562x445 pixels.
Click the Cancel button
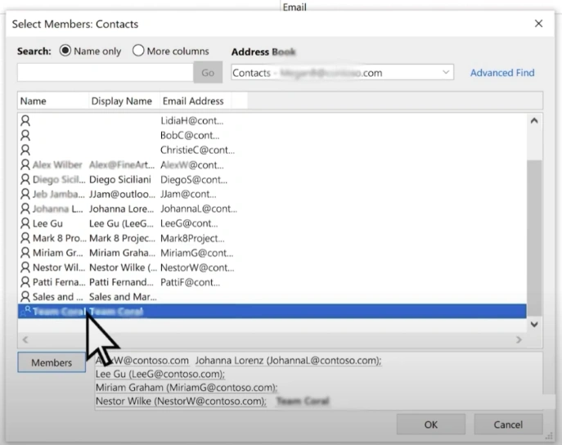[508, 425]
